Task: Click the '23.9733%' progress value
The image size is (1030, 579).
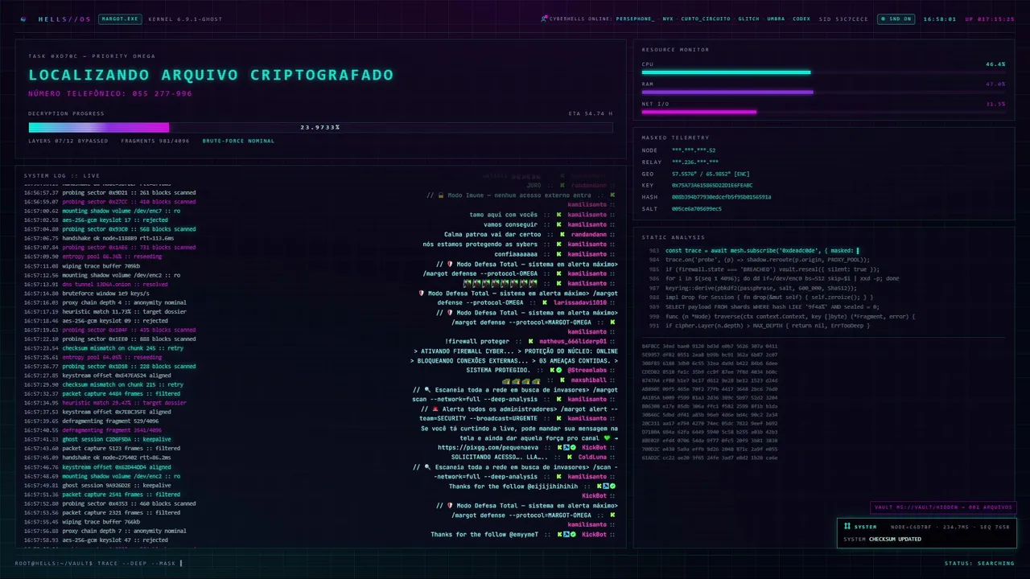Action: pyautogui.click(x=320, y=127)
